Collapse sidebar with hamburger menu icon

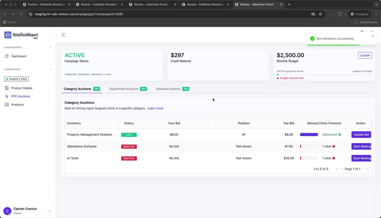(63, 35)
